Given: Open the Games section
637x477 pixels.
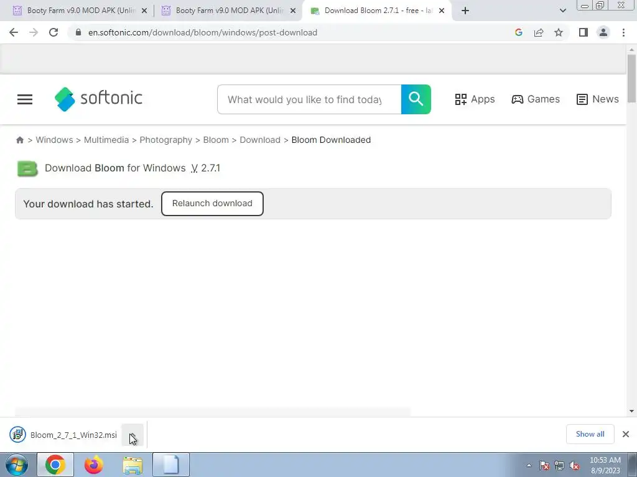Looking at the screenshot, I should click(x=536, y=99).
